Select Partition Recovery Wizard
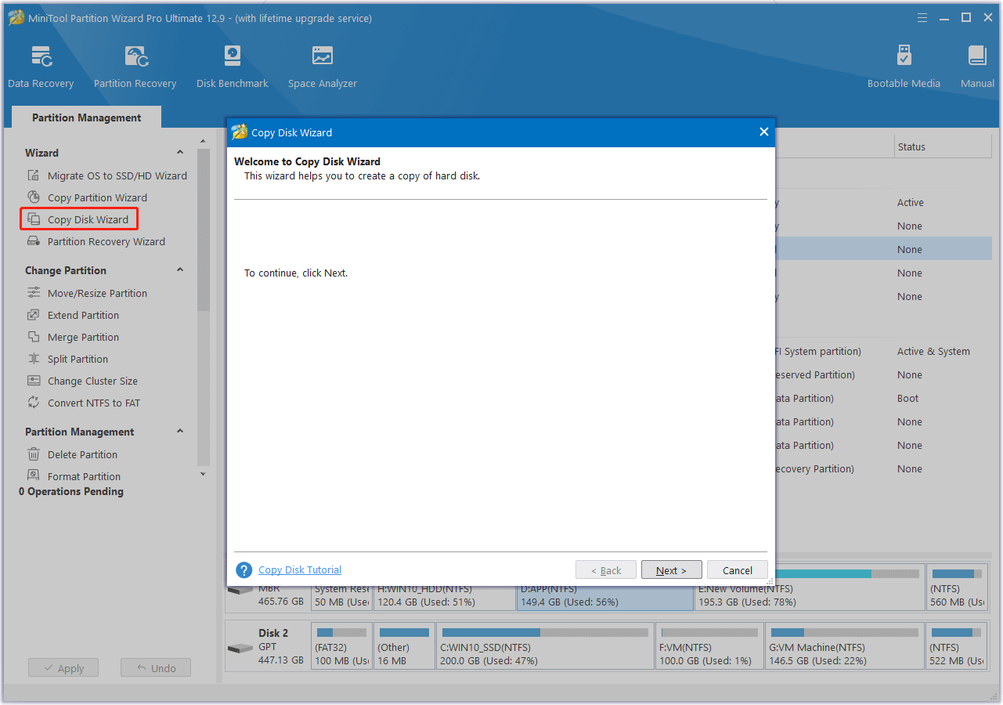Screen dimensions: 1003x705 click(x=106, y=241)
